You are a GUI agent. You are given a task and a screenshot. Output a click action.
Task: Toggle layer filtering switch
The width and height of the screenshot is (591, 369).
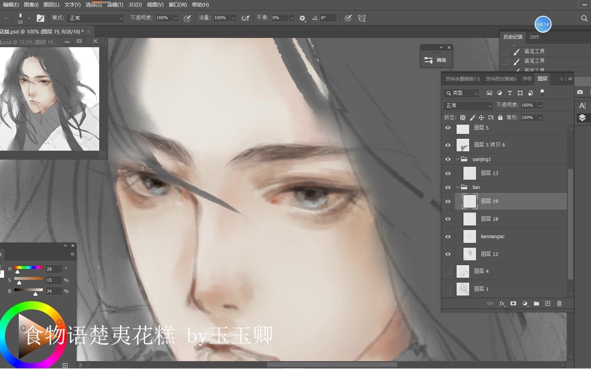(542, 92)
